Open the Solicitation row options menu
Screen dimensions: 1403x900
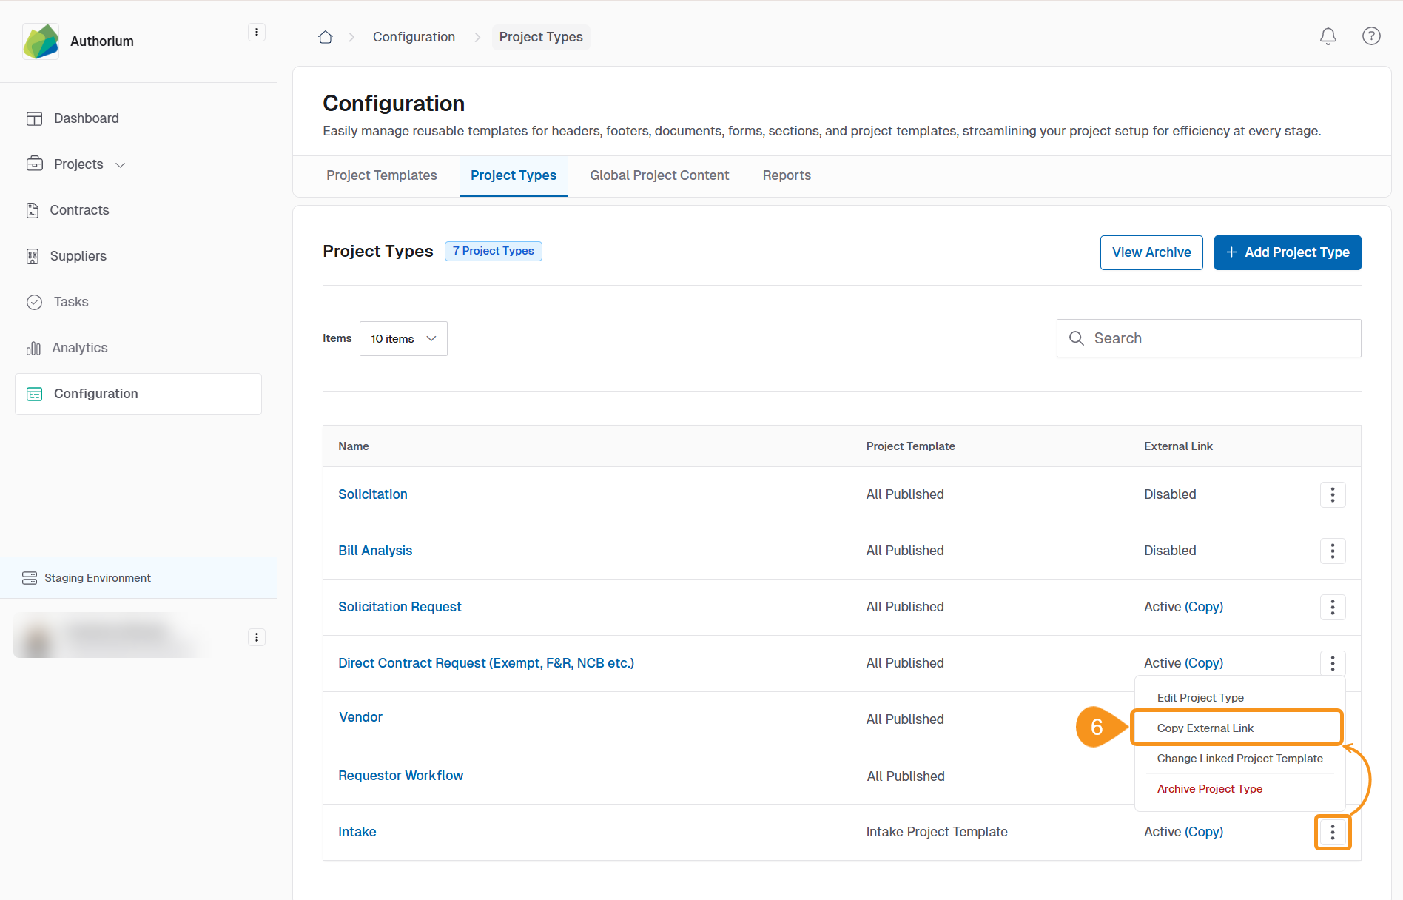coord(1332,494)
